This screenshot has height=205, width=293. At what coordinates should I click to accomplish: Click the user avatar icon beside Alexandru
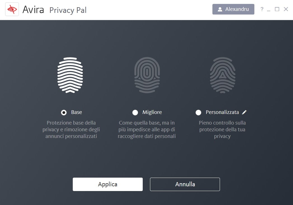click(x=220, y=9)
